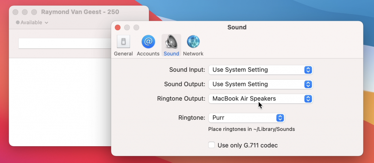Screen dimensions: 374x163
Task: Close the Sound preferences window
Action: [x=118, y=27]
